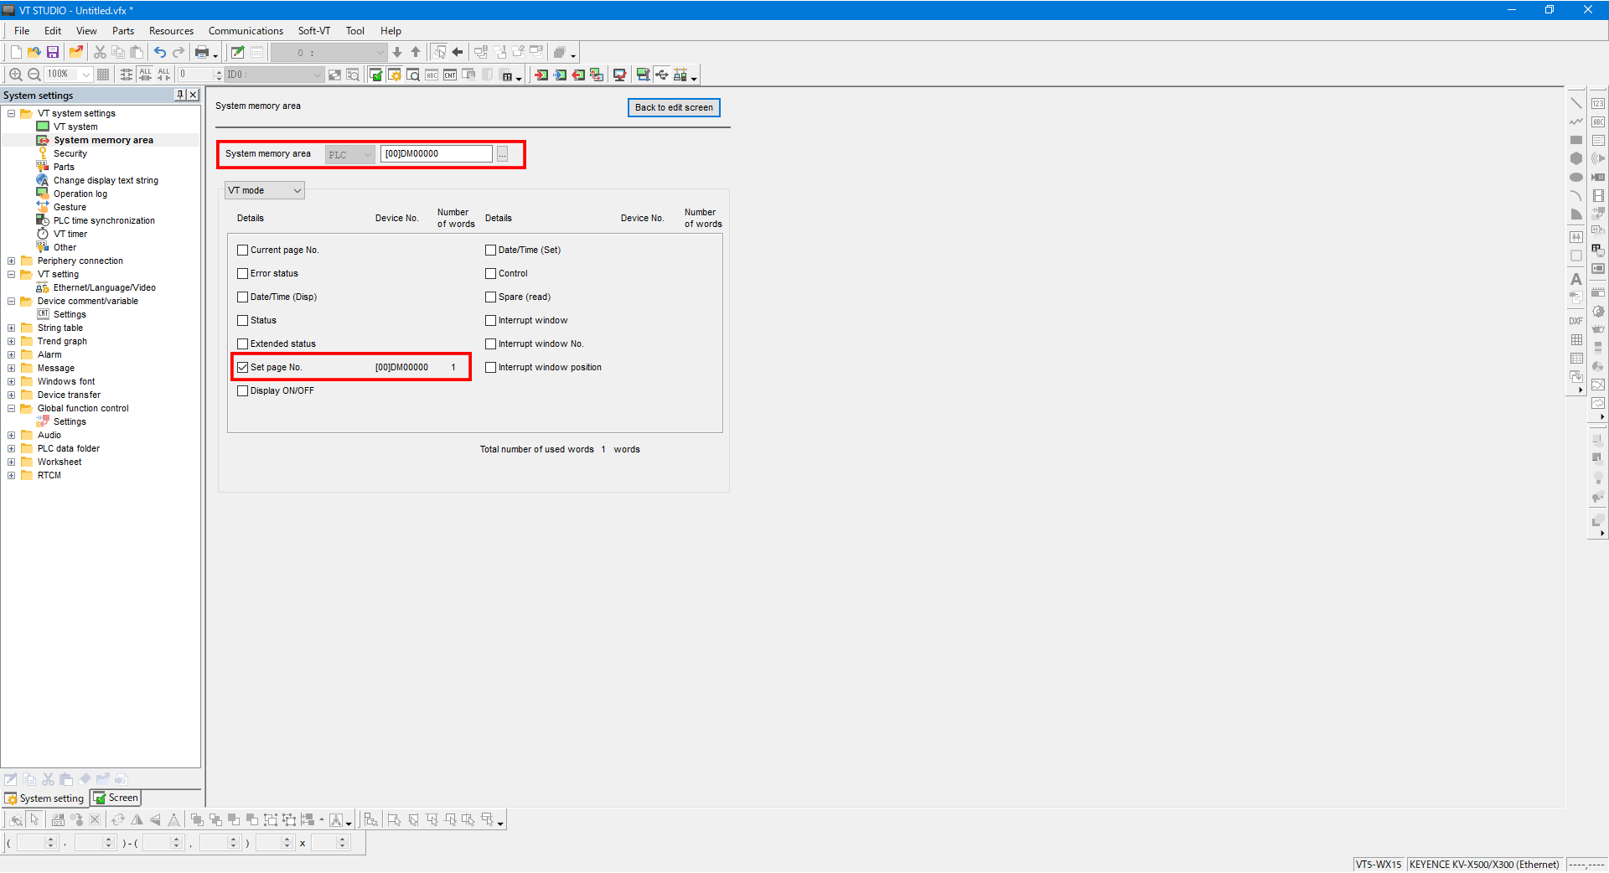
Task: Select the Text 'A' tool
Action: point(1575,279)
